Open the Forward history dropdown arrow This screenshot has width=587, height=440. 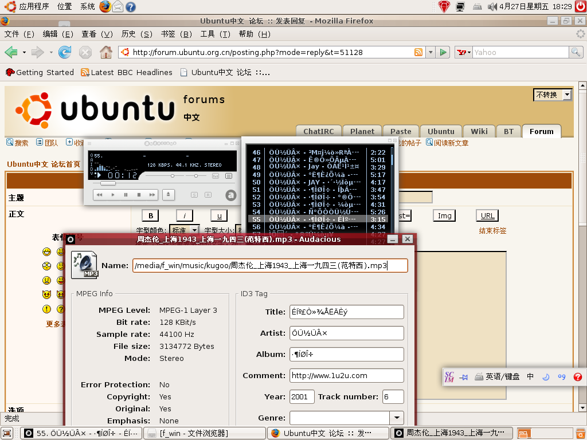51,52
